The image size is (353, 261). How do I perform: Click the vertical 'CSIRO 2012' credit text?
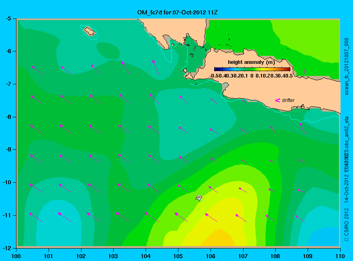[347, 222]
